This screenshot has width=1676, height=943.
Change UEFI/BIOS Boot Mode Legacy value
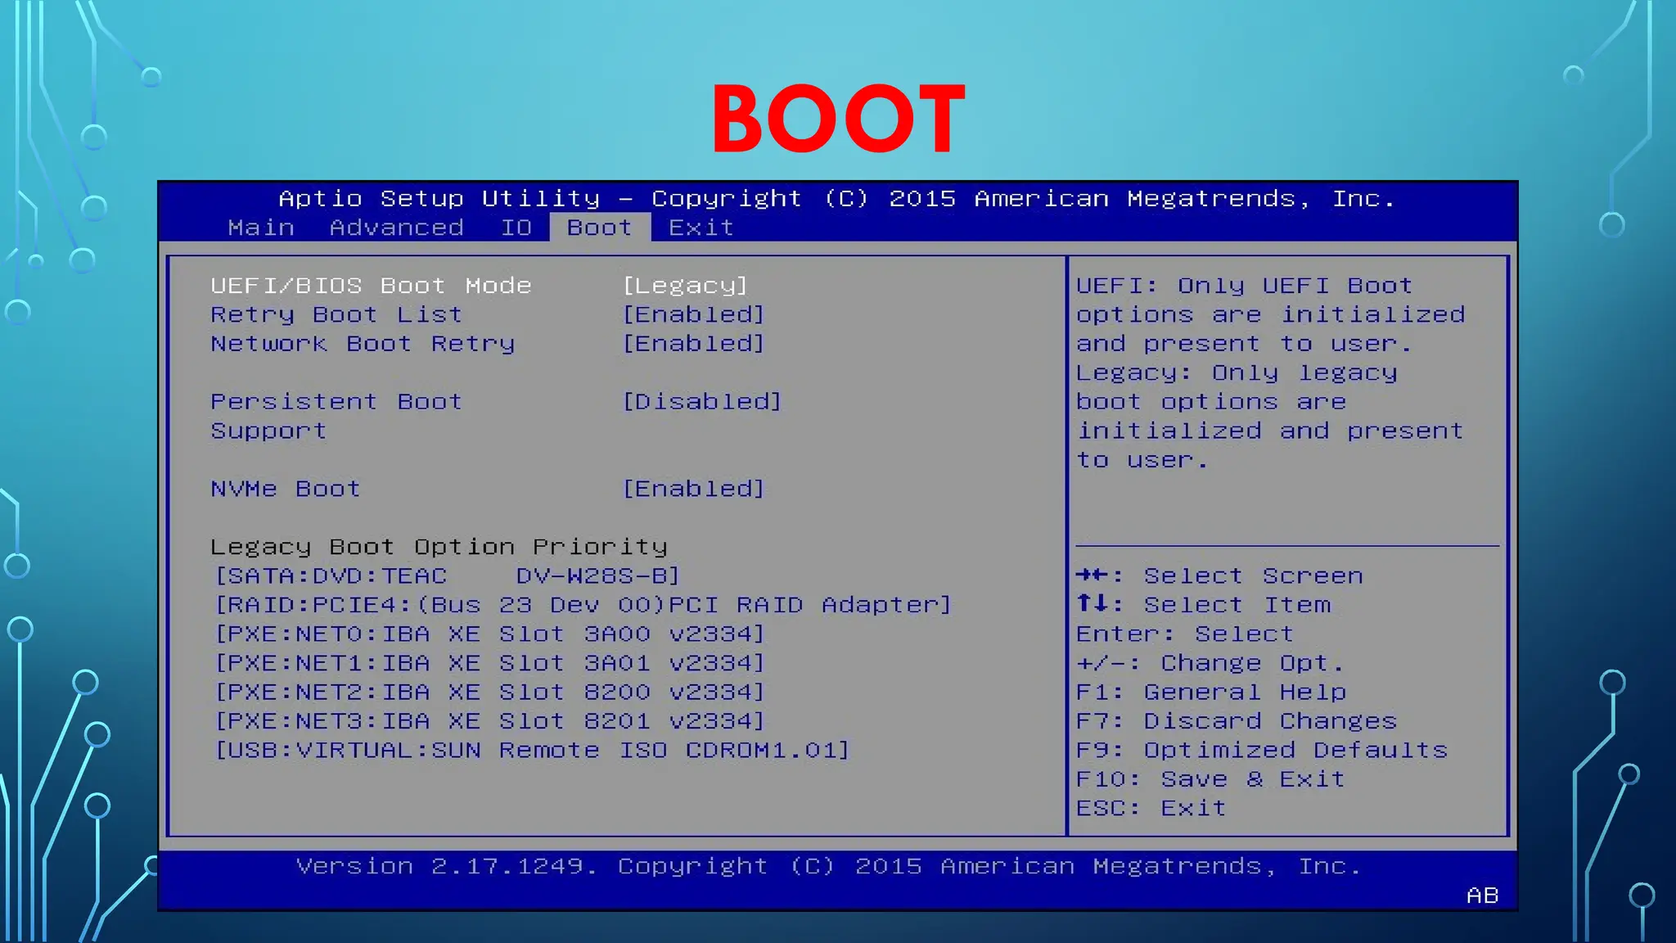click(685, 286)
